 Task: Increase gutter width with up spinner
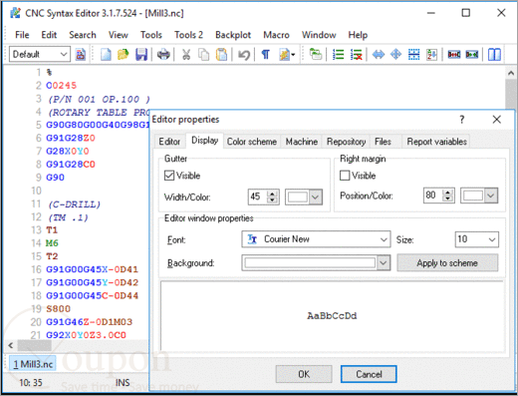(x=272, y=194)
